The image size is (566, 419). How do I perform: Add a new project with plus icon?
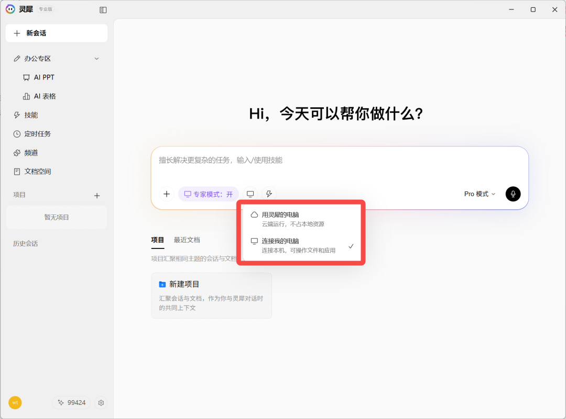pos(97,196)
